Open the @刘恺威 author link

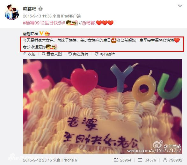tap(31, 34)
